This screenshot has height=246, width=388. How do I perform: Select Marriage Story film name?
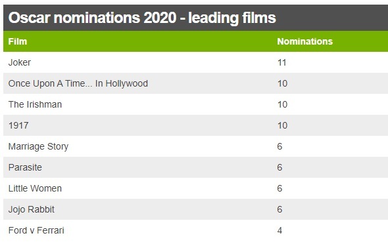tap(38, 146)
